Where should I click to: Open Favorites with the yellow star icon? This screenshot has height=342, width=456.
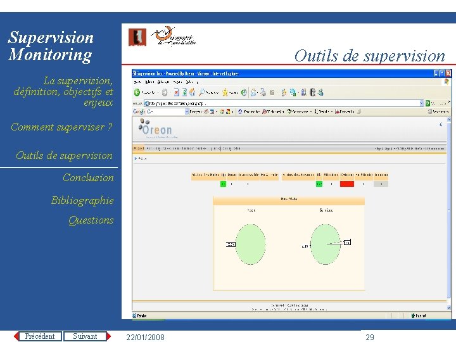pyautogui.click(x=225, y=92)
